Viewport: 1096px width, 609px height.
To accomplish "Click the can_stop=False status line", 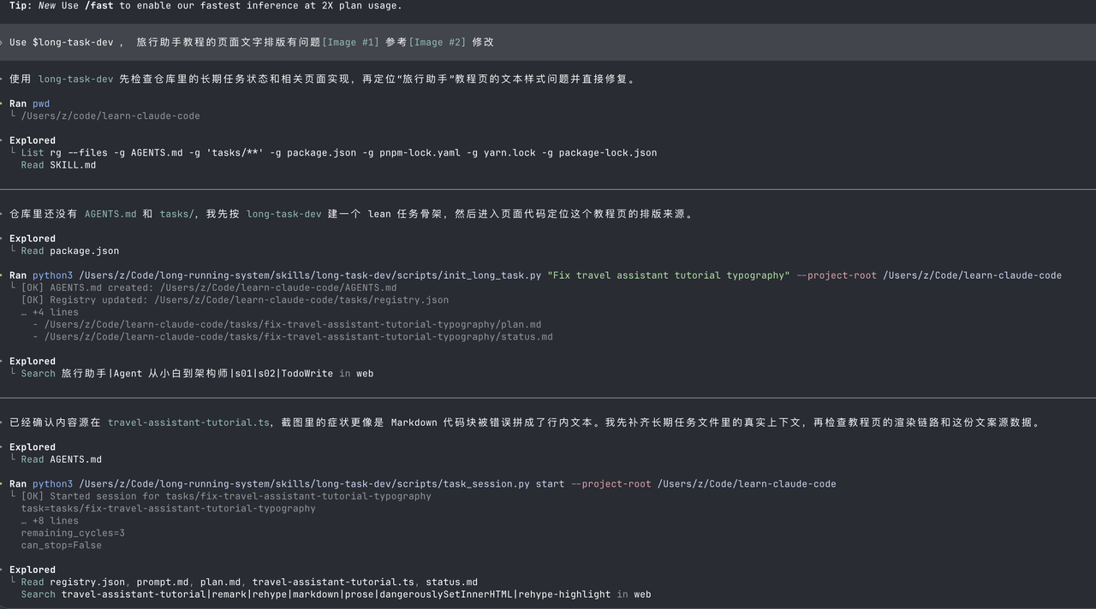I will pyautogui.click(x=62, y=546).
